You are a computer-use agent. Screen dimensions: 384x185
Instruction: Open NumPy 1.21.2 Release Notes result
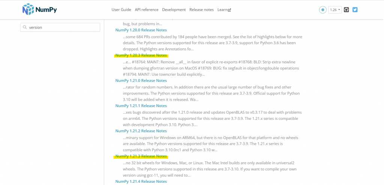pyautogui.click(x=141, y=131)
